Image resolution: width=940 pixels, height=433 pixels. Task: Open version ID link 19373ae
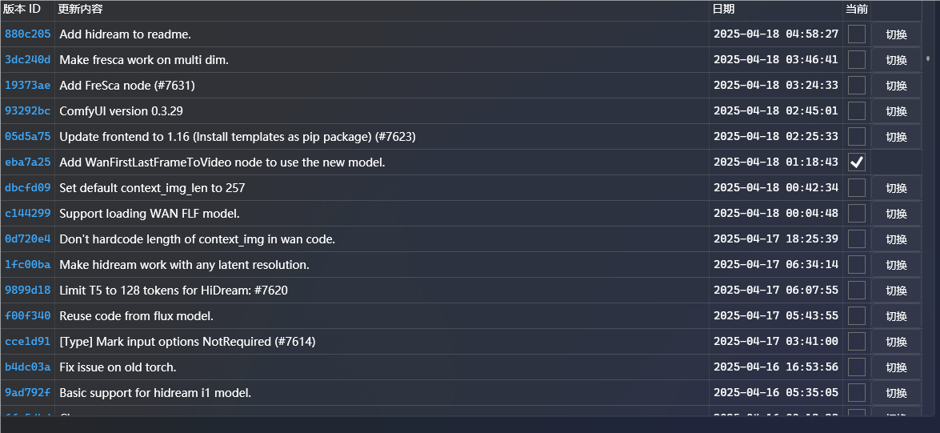pos(27,85)
